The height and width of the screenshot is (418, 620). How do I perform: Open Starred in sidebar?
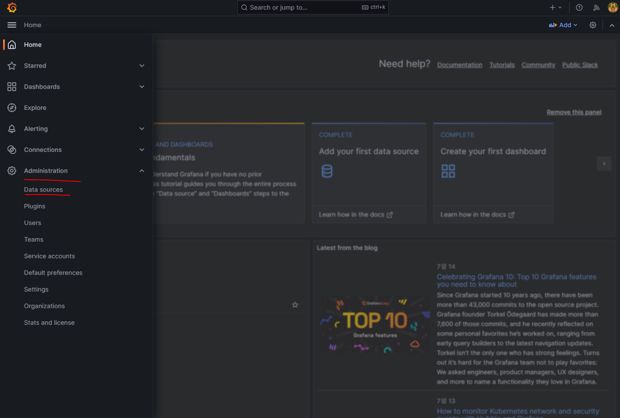(x=35, y=66)
